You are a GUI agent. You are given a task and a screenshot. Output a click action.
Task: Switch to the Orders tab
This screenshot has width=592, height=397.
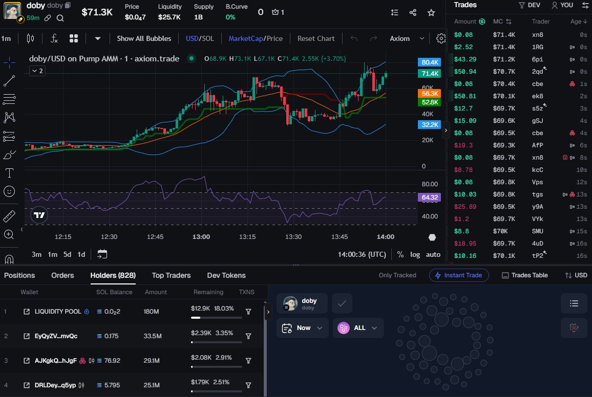[62, 275]
